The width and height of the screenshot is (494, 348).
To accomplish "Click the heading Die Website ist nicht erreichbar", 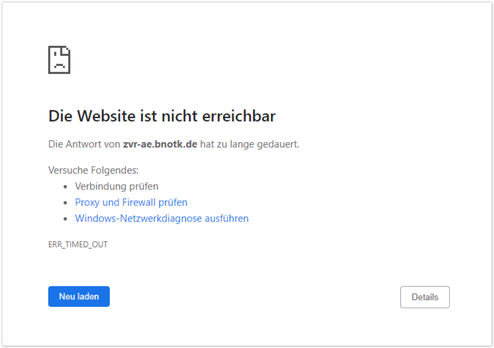I will tap(162, 116).
